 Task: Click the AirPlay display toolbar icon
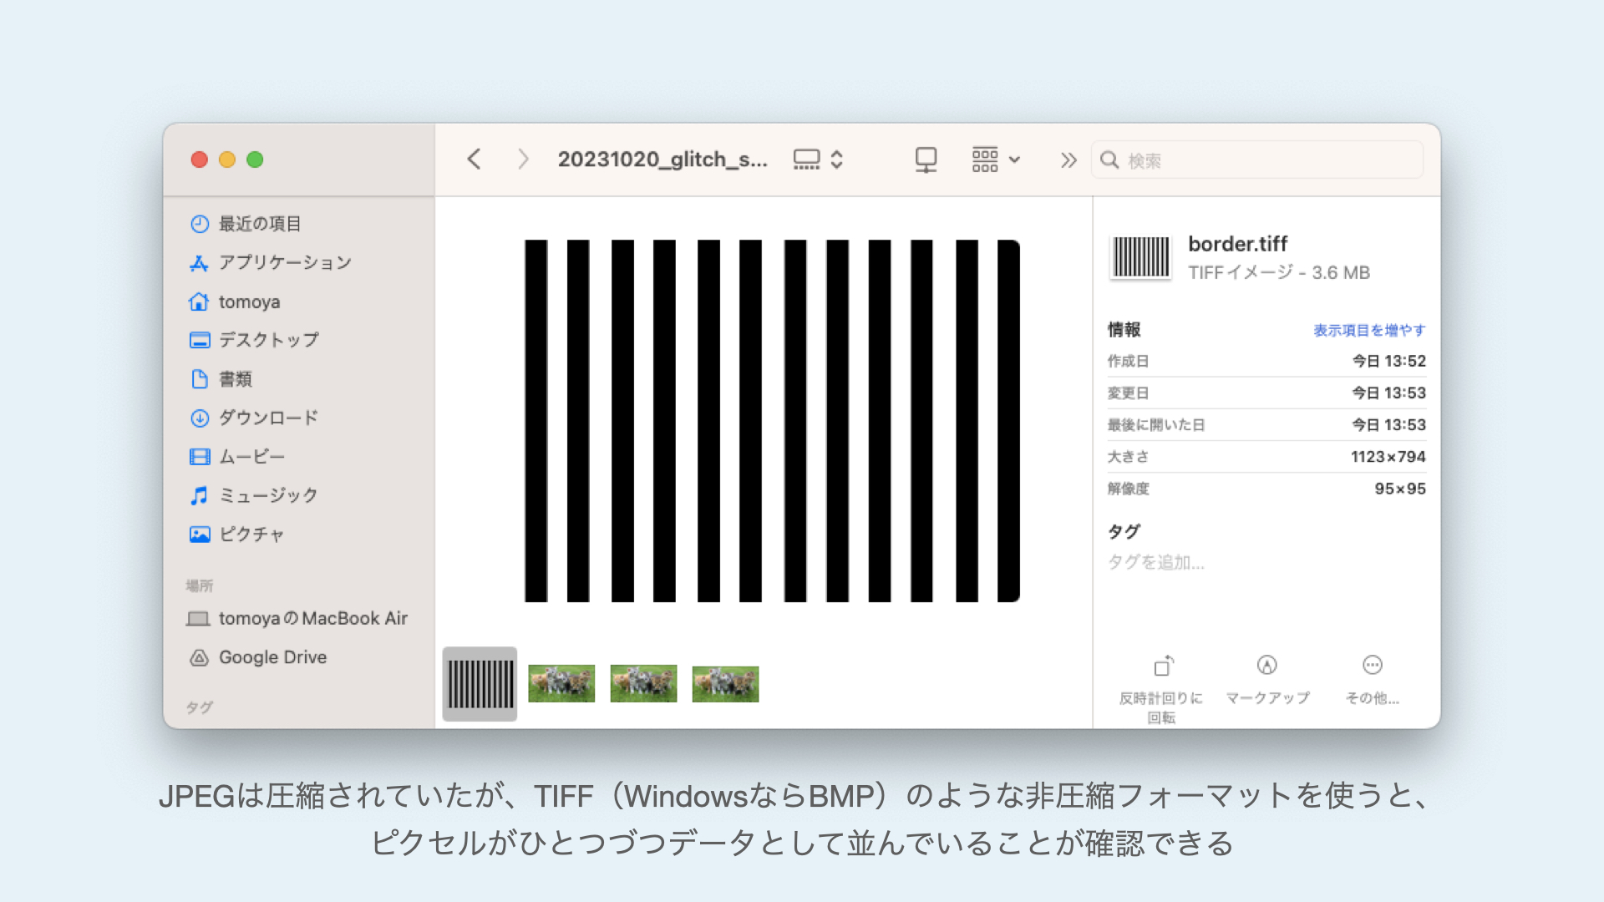click(x=926, y=160)
